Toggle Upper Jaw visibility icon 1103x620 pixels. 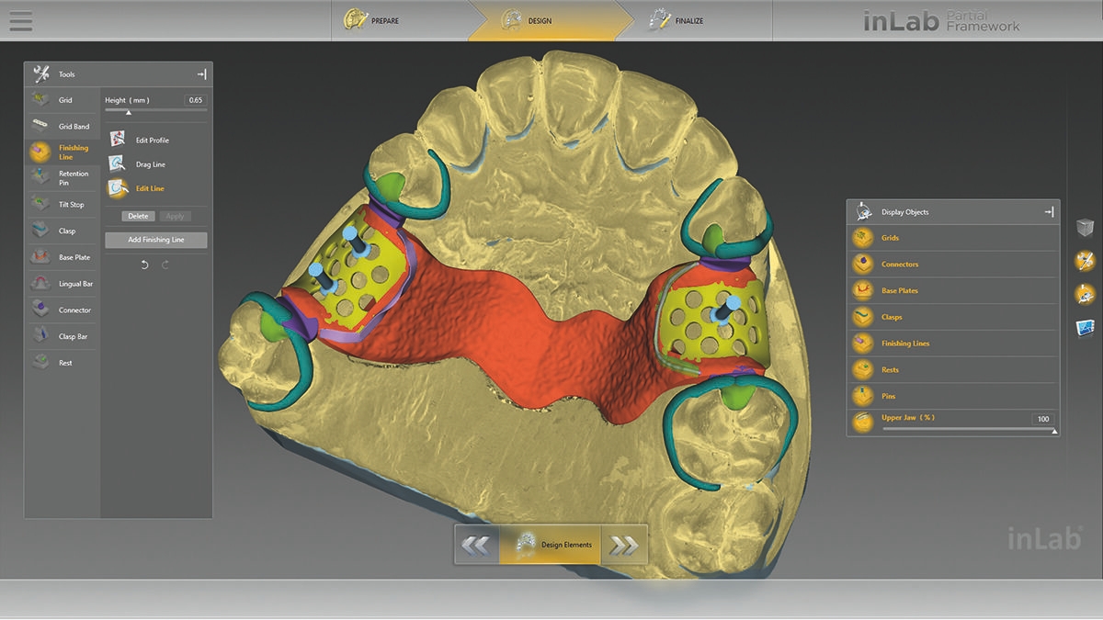(863, 421)
